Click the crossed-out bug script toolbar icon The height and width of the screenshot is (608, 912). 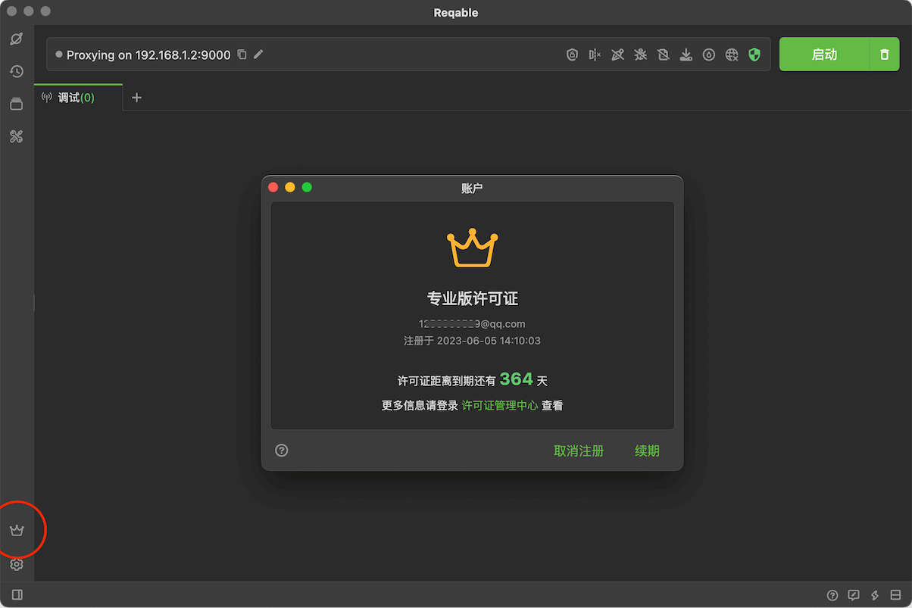click(x=641, y=55)
